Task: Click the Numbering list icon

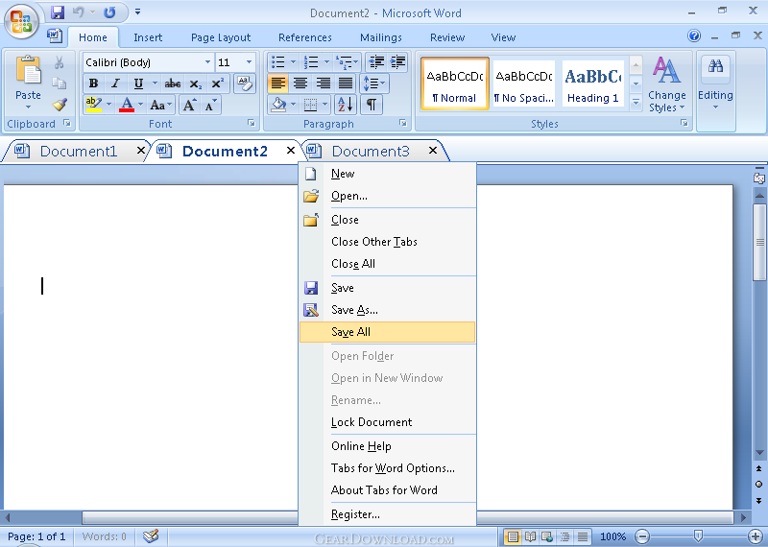Action: pyautogui.click(x=311, y=62)
